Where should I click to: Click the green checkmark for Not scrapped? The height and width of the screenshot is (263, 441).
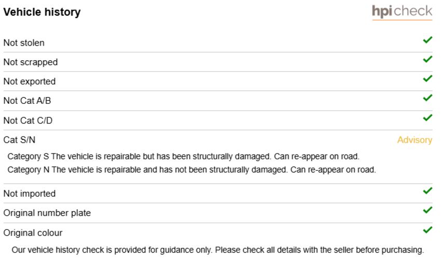[428, 59]
